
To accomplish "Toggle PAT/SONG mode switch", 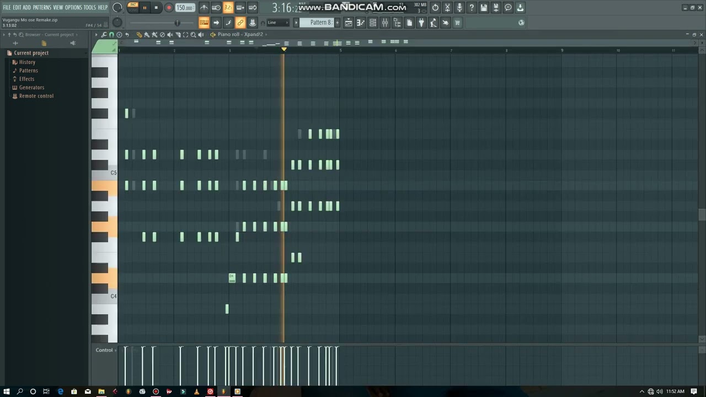I will (x=132, y=7).
